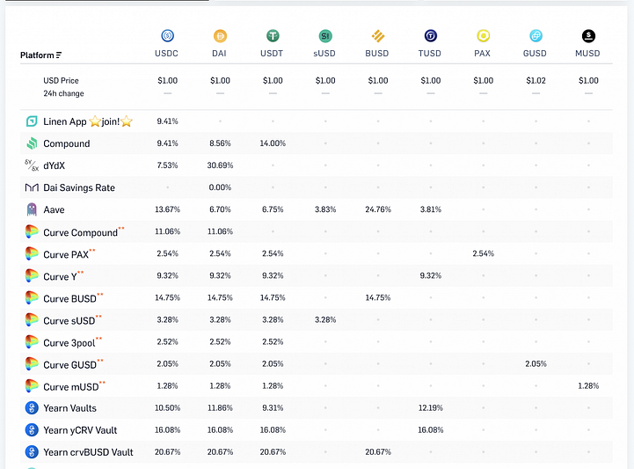
Task: Open the Curve Compound platform link
Action: click(81, 232)
